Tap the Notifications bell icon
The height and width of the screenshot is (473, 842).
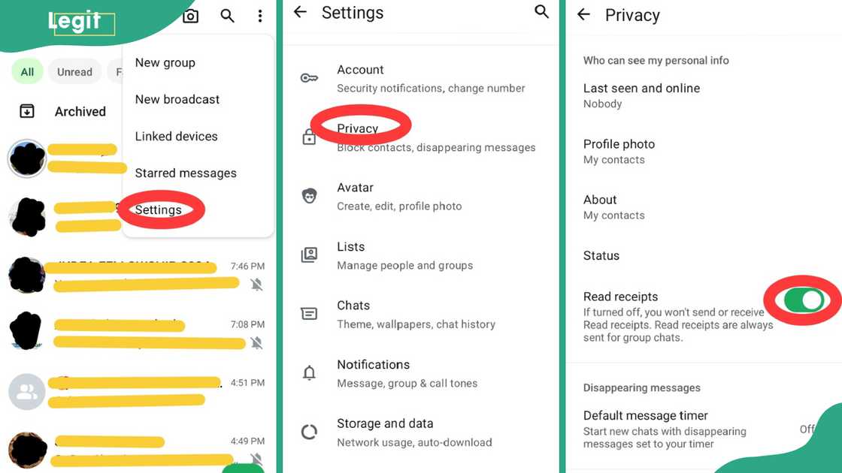coord(309,372)
